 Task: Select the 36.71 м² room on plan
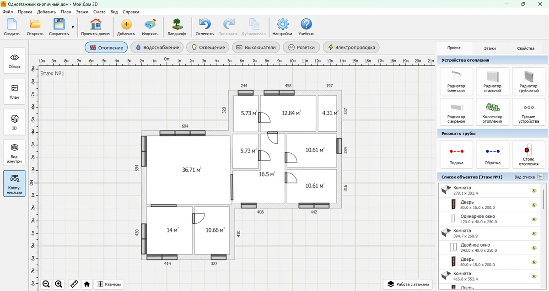point(188,170)
